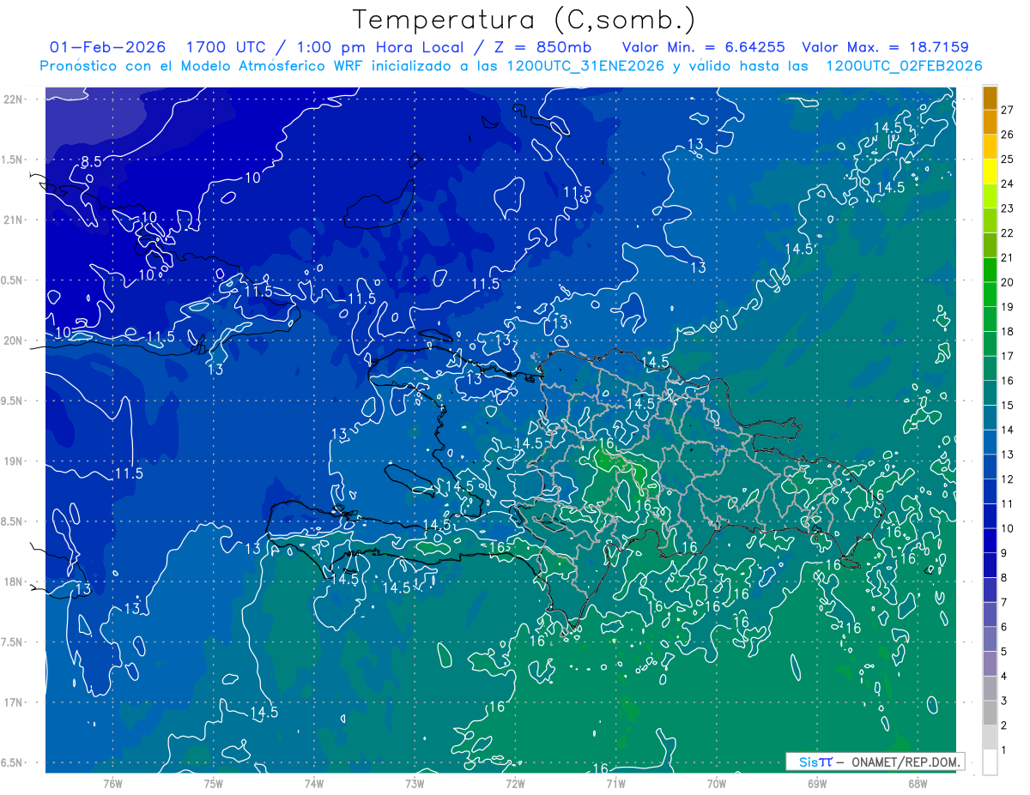Click the "0.5N" latitude axis label
Viewport: 1030px width, 795px height.
(x=12, y=280)
